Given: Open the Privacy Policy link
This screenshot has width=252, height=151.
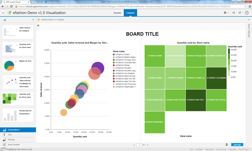Looking at the screenshot, I should pos(244,149).
